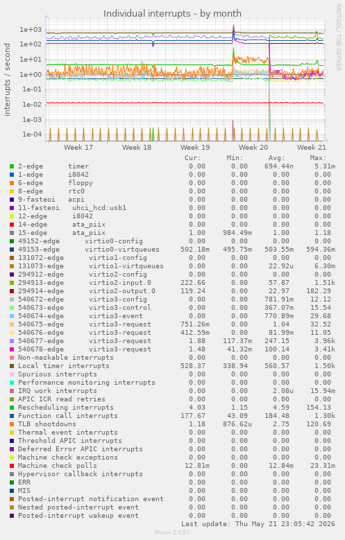Image resolution: width=345 pixels, height=540 pixels.
Task: Click the Week 17 x-axis label
Action: (78, 148)
